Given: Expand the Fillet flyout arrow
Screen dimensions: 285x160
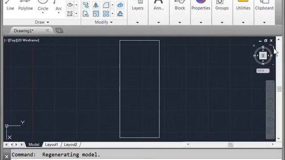Looking at the screenshot, I should [112, 5].
